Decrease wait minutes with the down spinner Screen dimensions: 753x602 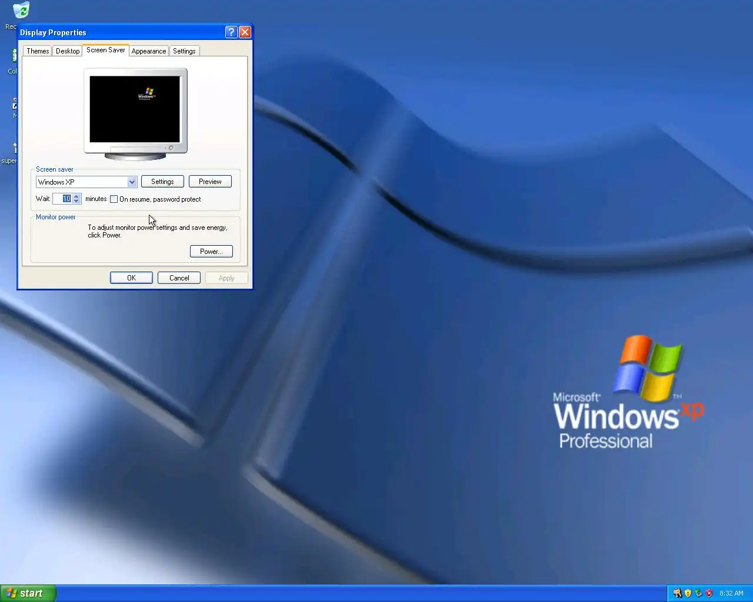point(76,201)
